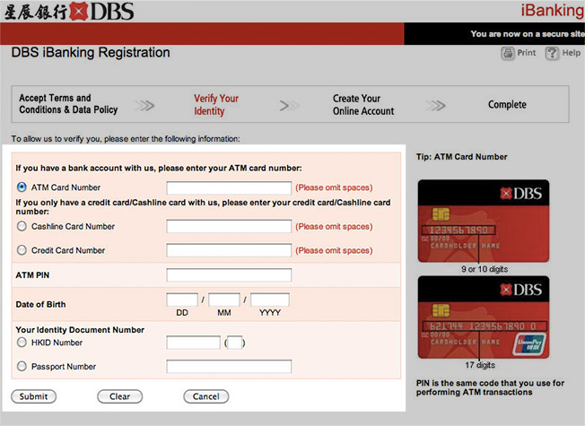Click the '17 digits' caption
The height and width of the screenshot is (426, 585).
(480, 365)
